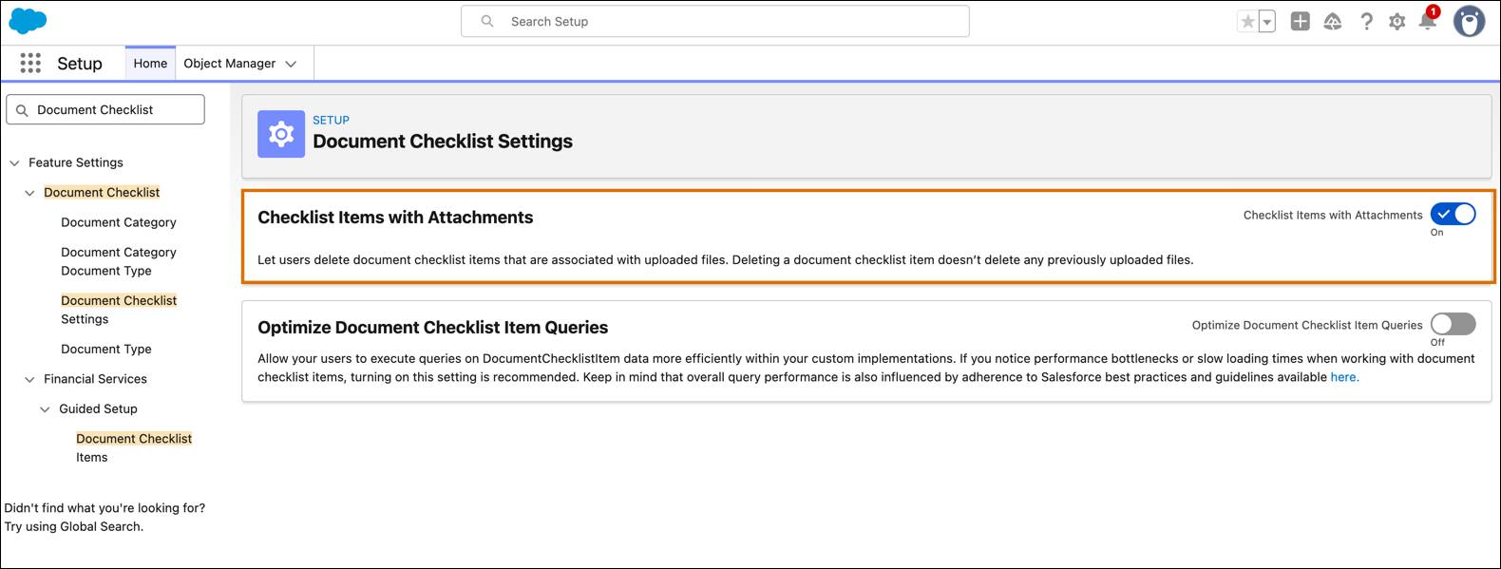
Task: Open Document Category Document Type
Action: [119, 261]
